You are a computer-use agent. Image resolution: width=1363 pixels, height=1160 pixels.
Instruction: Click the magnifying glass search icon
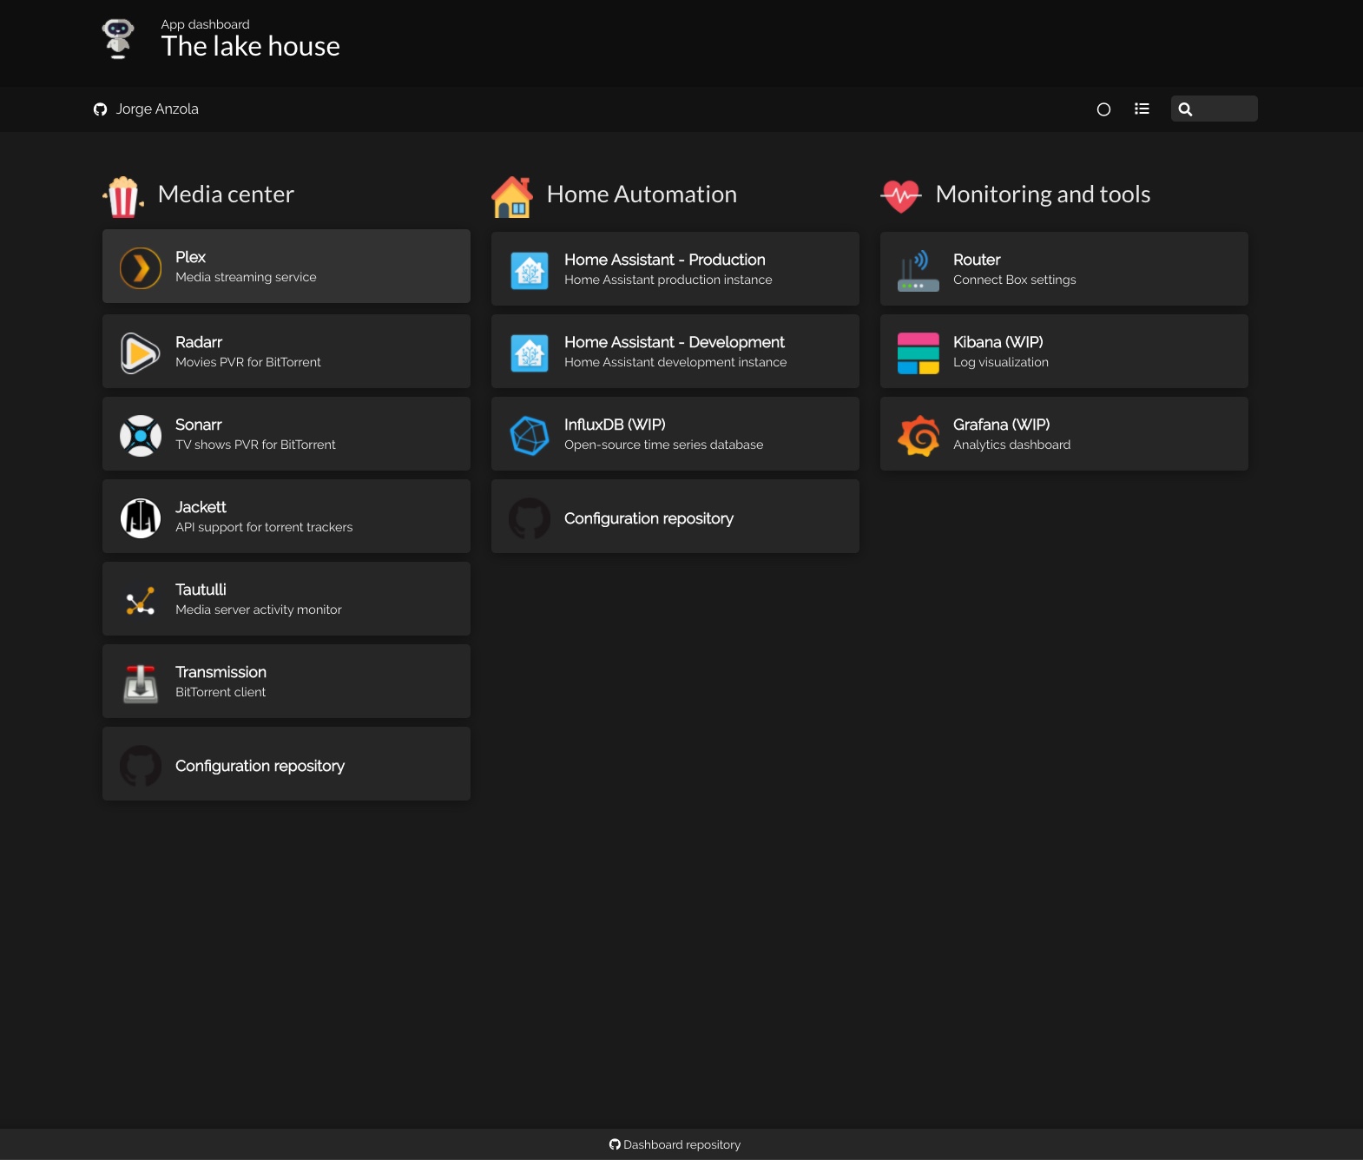(x=1186, y=109)
